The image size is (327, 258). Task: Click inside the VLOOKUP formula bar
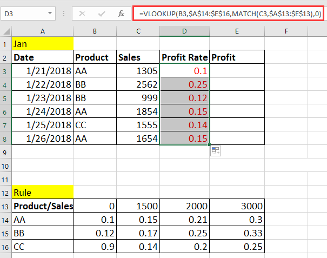pyautogui.click(x=228, y=14)
